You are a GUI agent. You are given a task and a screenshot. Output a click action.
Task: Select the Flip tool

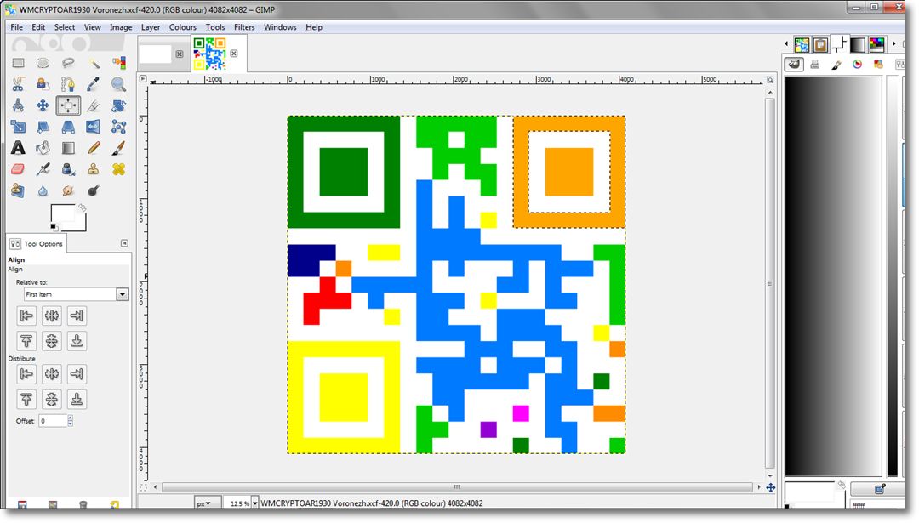pos(94,127)
